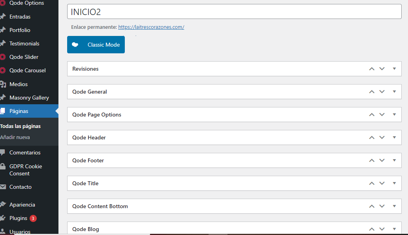Move Qode Page Options panel down
The height and width of the screenshot is (235, 408).
coord(382,115)
